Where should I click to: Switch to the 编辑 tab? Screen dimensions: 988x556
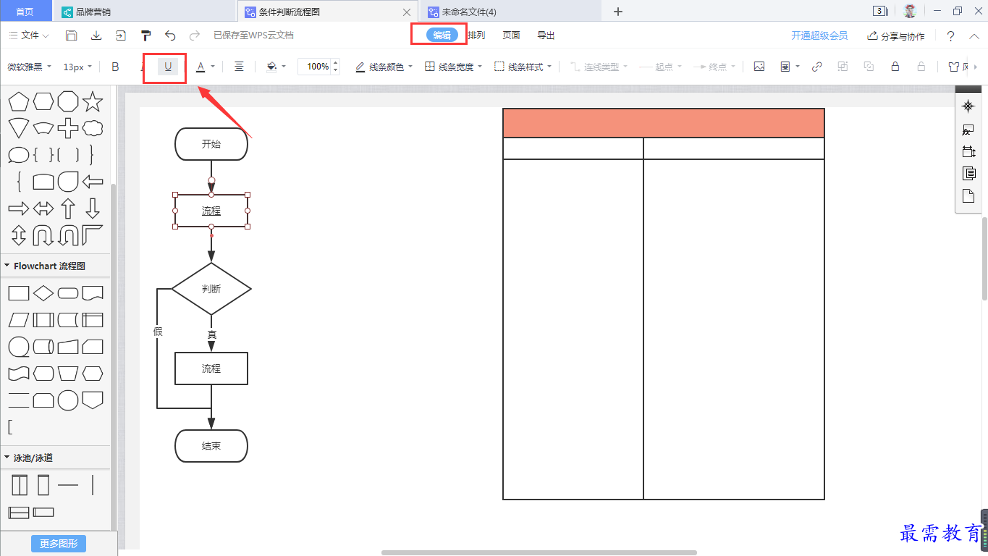point(442,35)
